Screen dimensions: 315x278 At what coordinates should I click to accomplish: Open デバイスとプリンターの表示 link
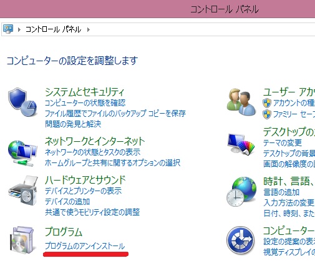[84, 191]
